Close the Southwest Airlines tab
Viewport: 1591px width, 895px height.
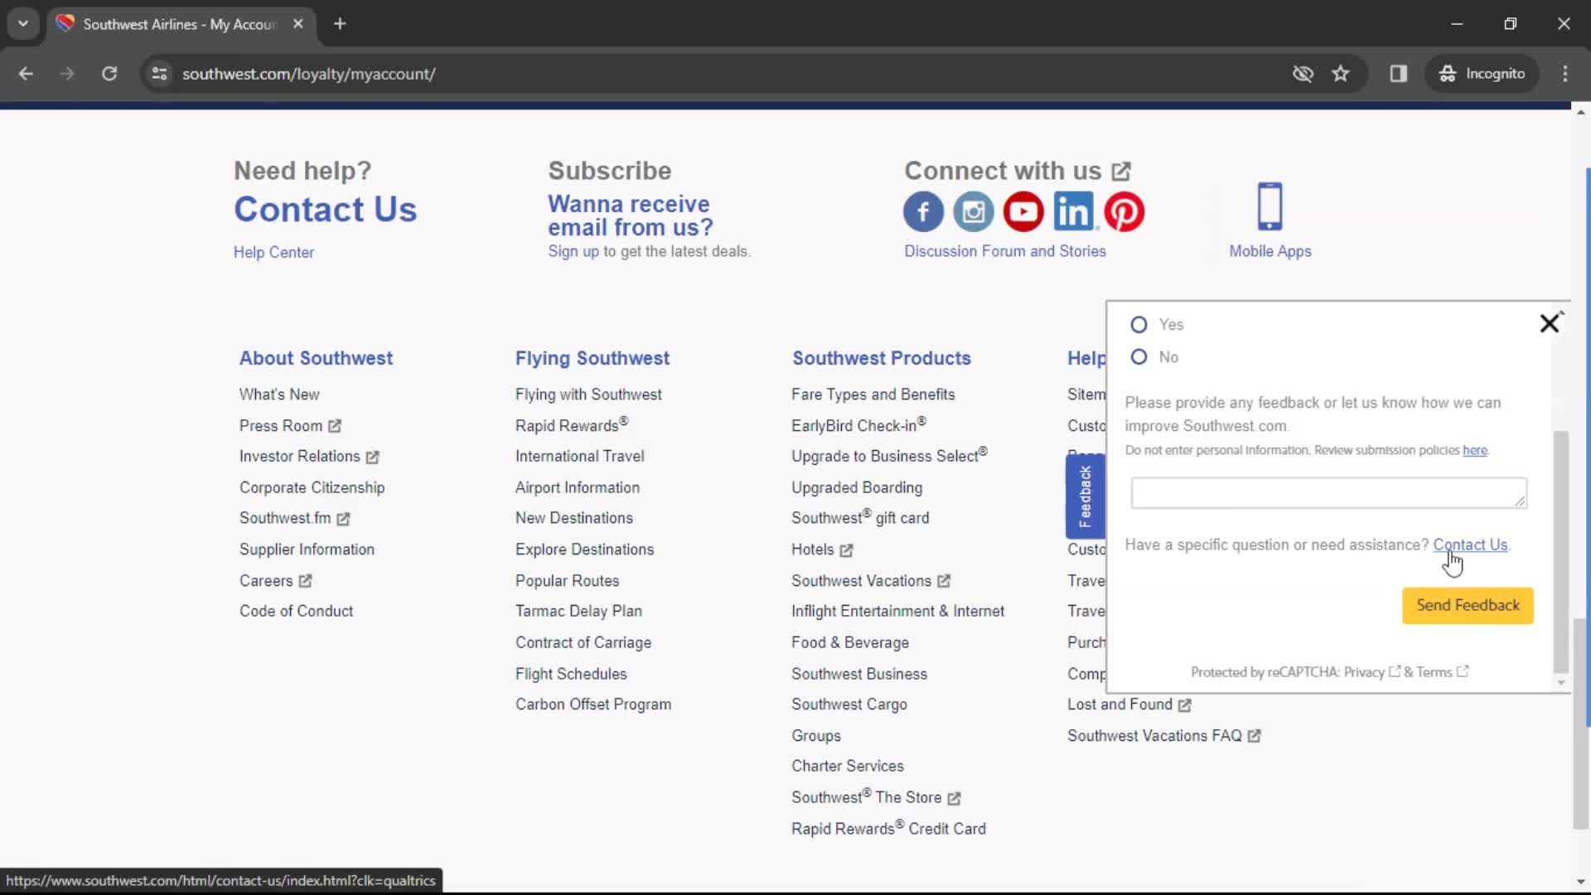point(298,24)
